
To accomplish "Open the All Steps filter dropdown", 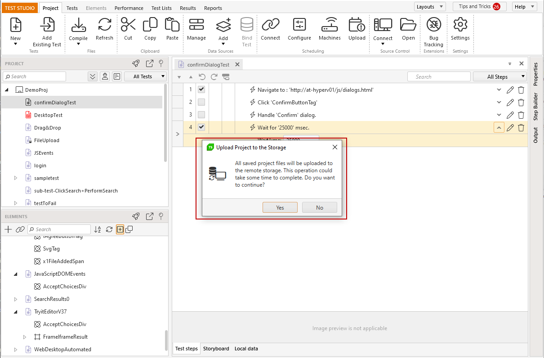I will [500, 77].
